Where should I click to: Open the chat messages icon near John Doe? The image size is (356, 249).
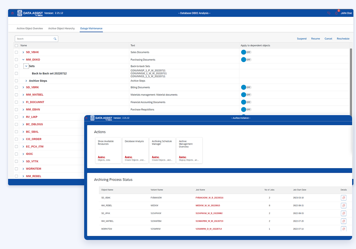point(328,13)
